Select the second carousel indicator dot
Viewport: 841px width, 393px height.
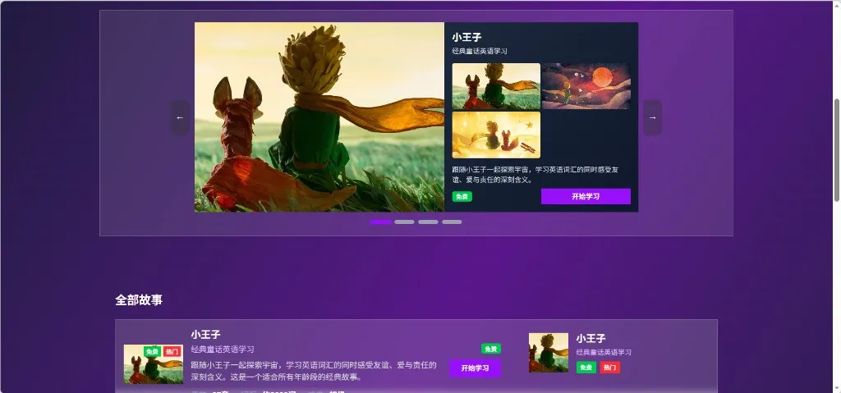tap(404, 222)
